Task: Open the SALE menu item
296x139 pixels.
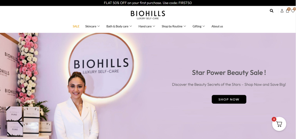Action: click(x=76, y=26)
